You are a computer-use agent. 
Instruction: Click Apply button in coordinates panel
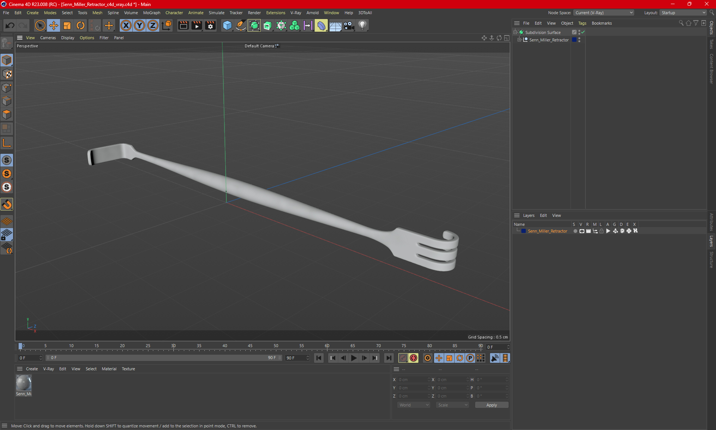click(492, 405)
